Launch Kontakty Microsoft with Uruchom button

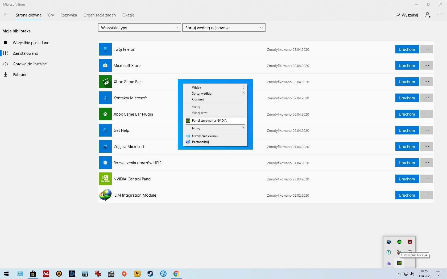point(407,98)
